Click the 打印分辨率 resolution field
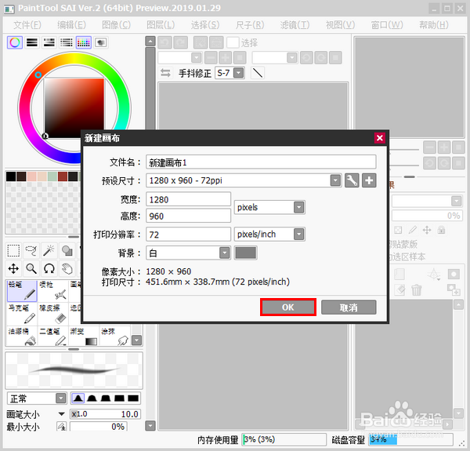Screen dimensions: 470x451 [x=188, y=235]
